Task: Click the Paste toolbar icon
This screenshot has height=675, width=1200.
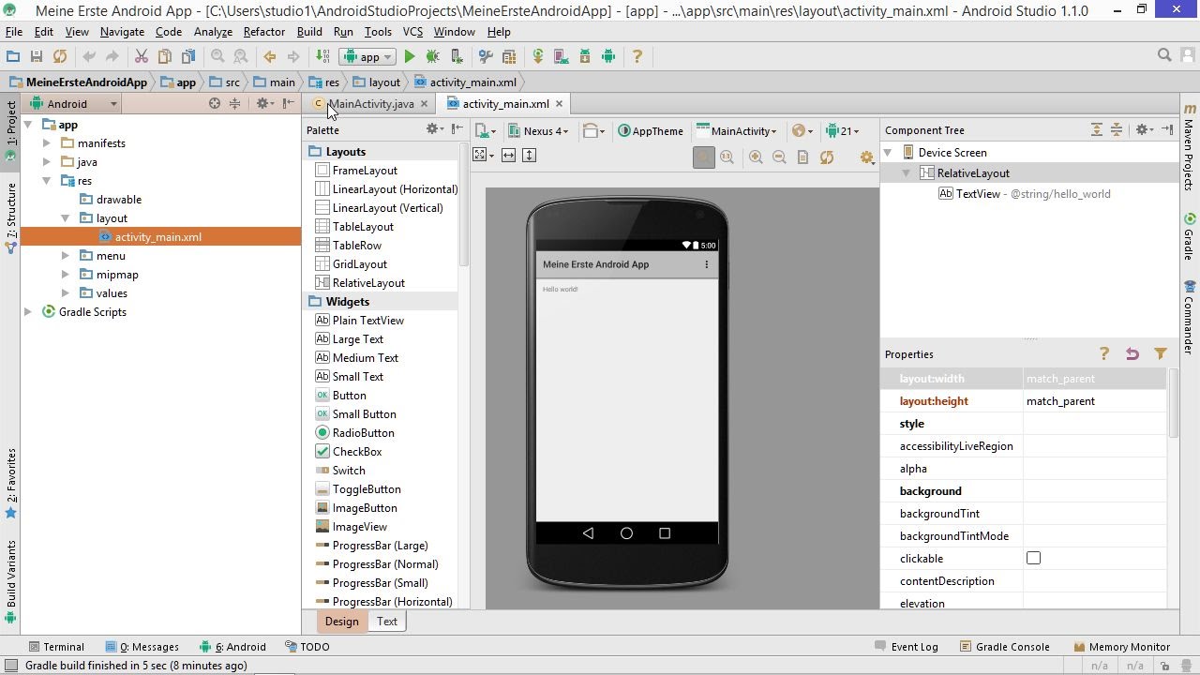Action: click(x=188, y=56)
